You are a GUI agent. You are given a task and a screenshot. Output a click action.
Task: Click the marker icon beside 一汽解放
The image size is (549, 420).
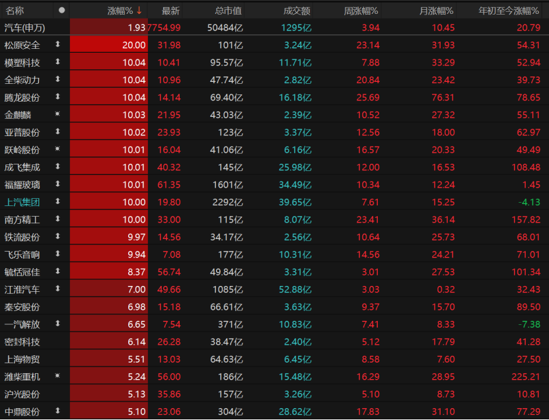(x=57, y=324)
